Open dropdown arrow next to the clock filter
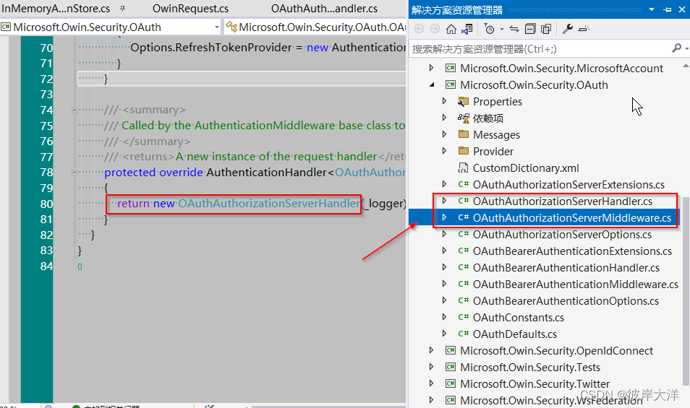The height and width of the screenshot is (408, 690). [502, 30]
